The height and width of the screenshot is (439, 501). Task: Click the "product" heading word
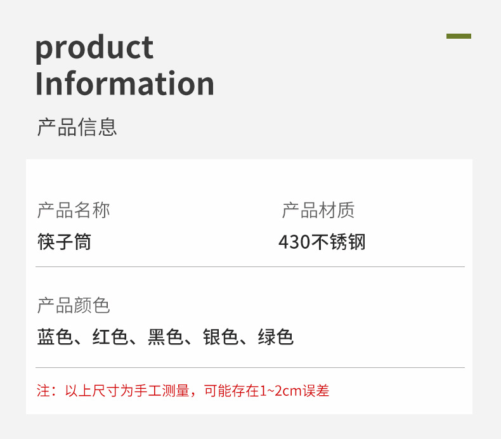point(94,48)
